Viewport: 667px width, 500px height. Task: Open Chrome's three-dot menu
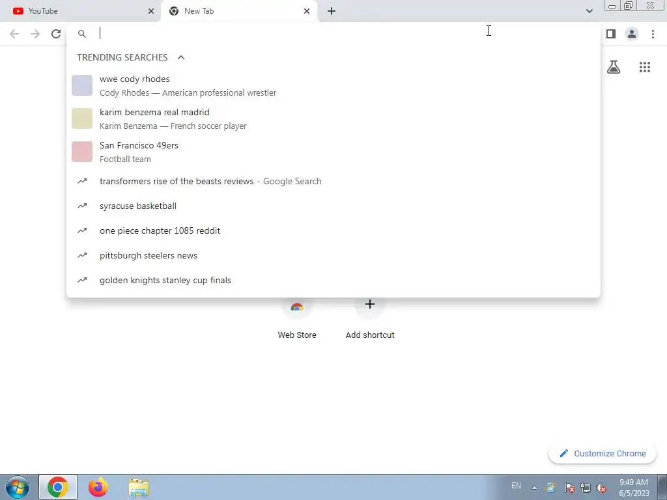click(x=653, y=34)
